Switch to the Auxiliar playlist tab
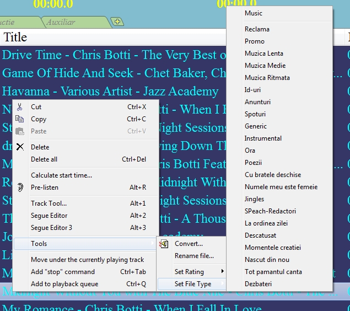 76,22
